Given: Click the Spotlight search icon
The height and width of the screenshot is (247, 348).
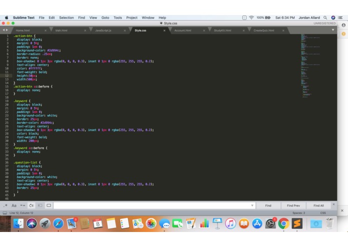Looking at the screenshot, I should coord(325,17).
